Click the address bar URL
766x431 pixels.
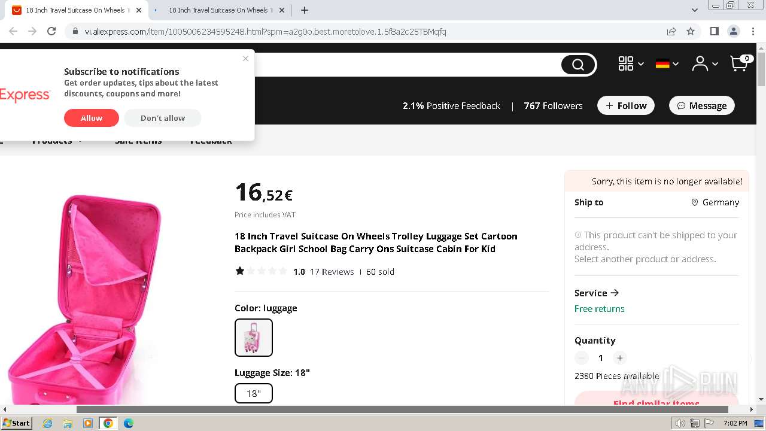[265, 32]
